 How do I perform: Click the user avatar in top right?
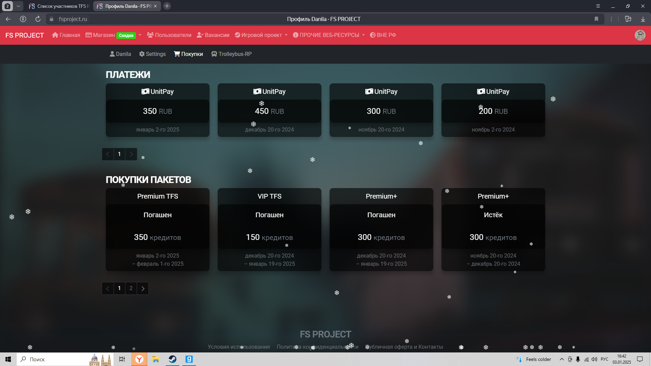click(640, 35)
